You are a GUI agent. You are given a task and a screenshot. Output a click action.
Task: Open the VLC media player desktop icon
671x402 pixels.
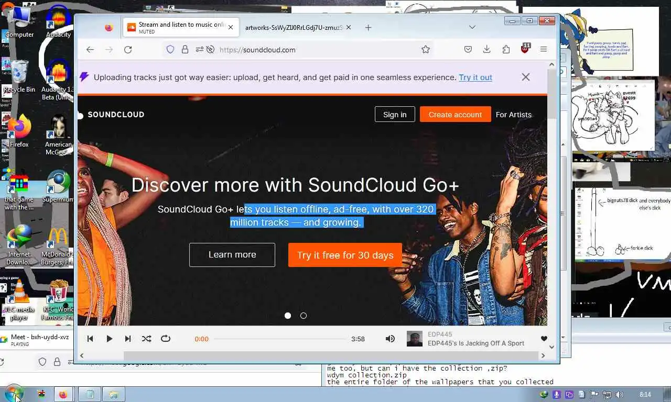tap(19, 300)
